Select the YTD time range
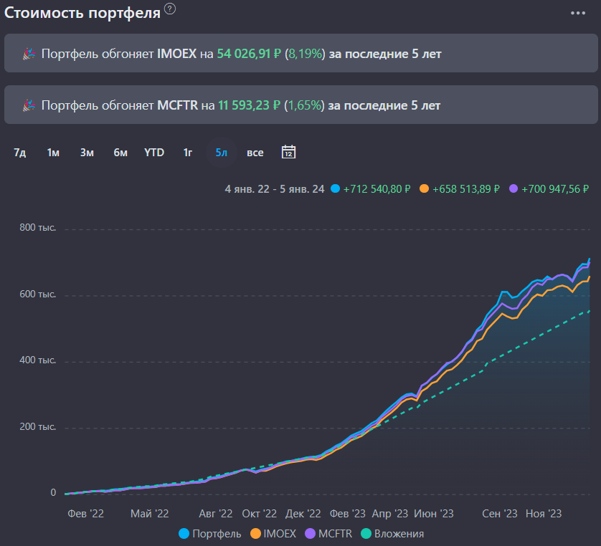Image resolution: width=601 pixels, height=546 pixels. pos(154,153)
